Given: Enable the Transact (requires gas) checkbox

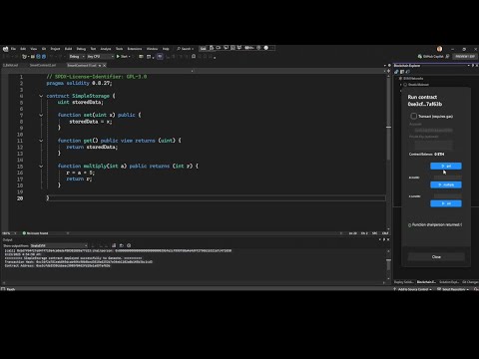Looking at the screenshot, I should tap(413, 116).
